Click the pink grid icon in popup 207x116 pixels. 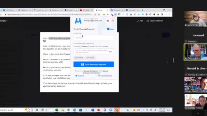coord(113,21)
